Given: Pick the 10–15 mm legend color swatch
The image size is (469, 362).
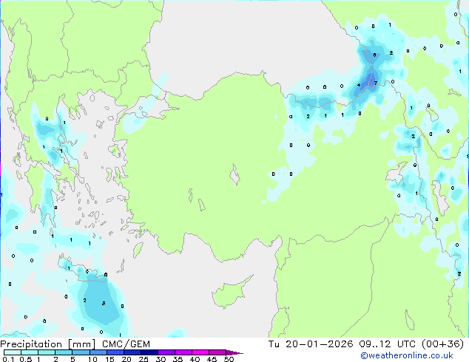Looking at the screenshot, I should coord(98,352).
